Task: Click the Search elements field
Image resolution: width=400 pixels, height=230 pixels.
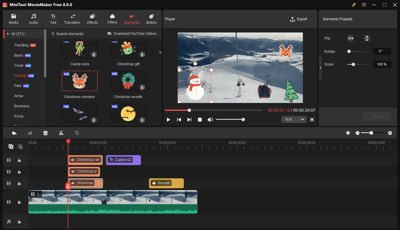Action: tap(70, 34)
